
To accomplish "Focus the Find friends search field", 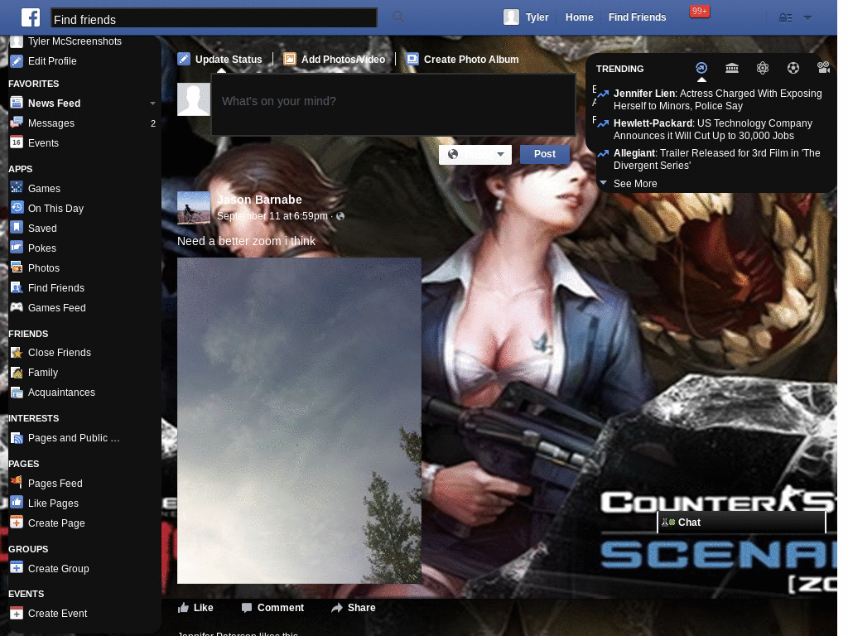I will [x=214, y=18].
